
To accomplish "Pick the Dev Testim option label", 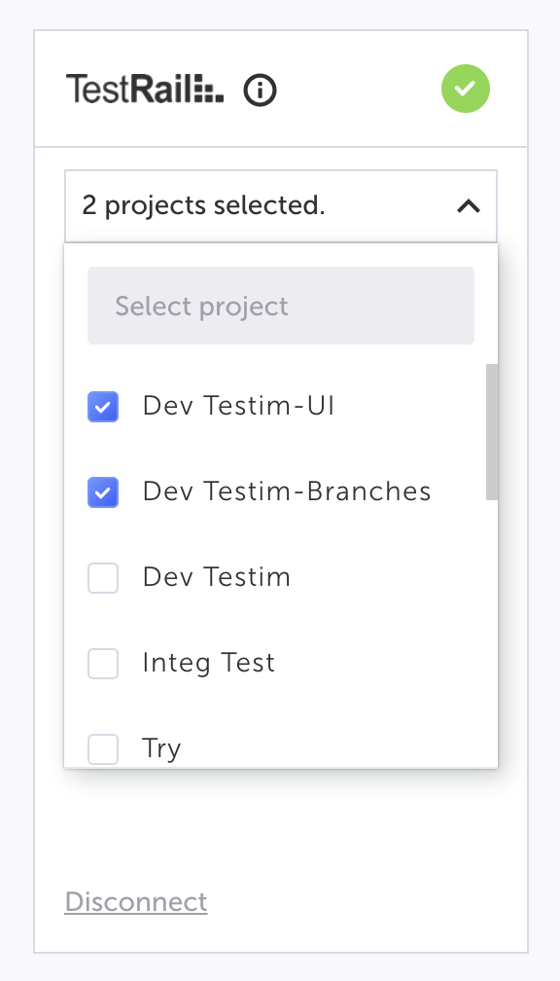I will pos(216,577).
